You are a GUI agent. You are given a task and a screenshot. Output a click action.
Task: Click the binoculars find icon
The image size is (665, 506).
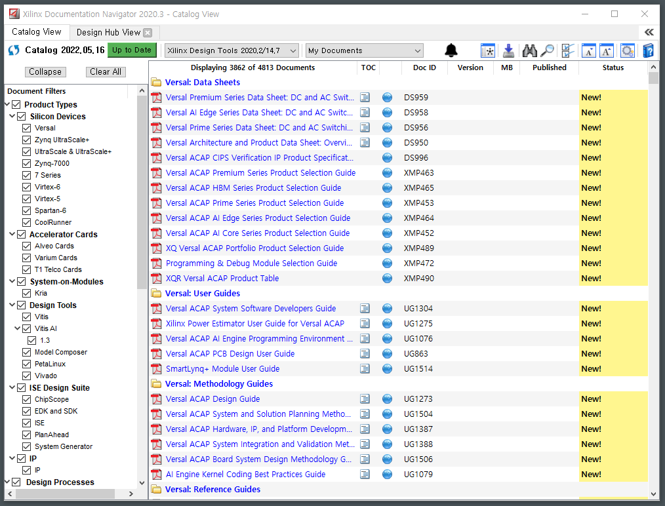click(529, 51)
